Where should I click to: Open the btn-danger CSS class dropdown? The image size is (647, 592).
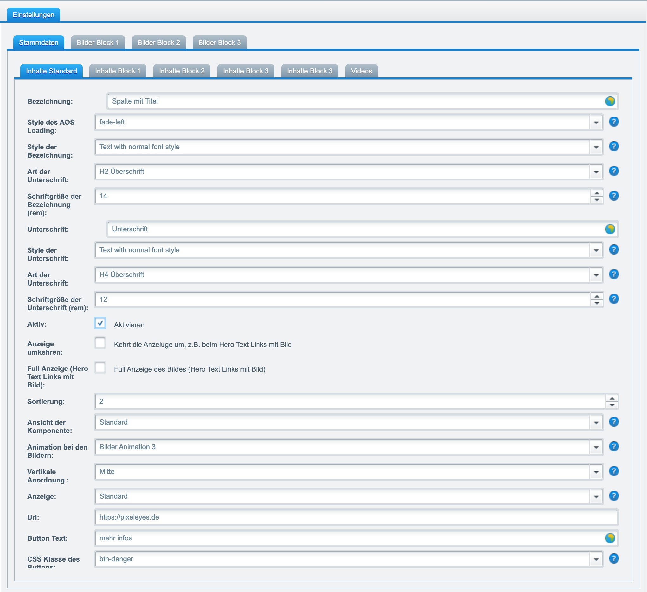pyautogui.click(x=596, y=559)
